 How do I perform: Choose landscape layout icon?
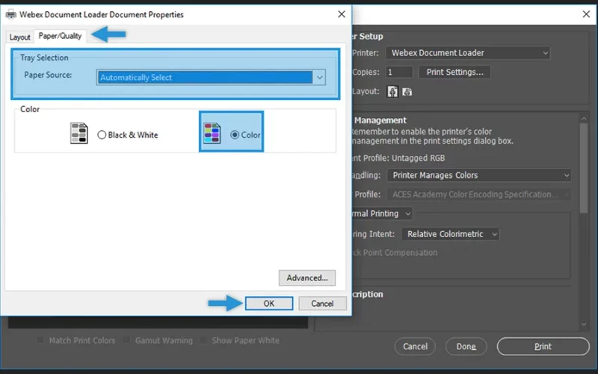tap(407, 91)
